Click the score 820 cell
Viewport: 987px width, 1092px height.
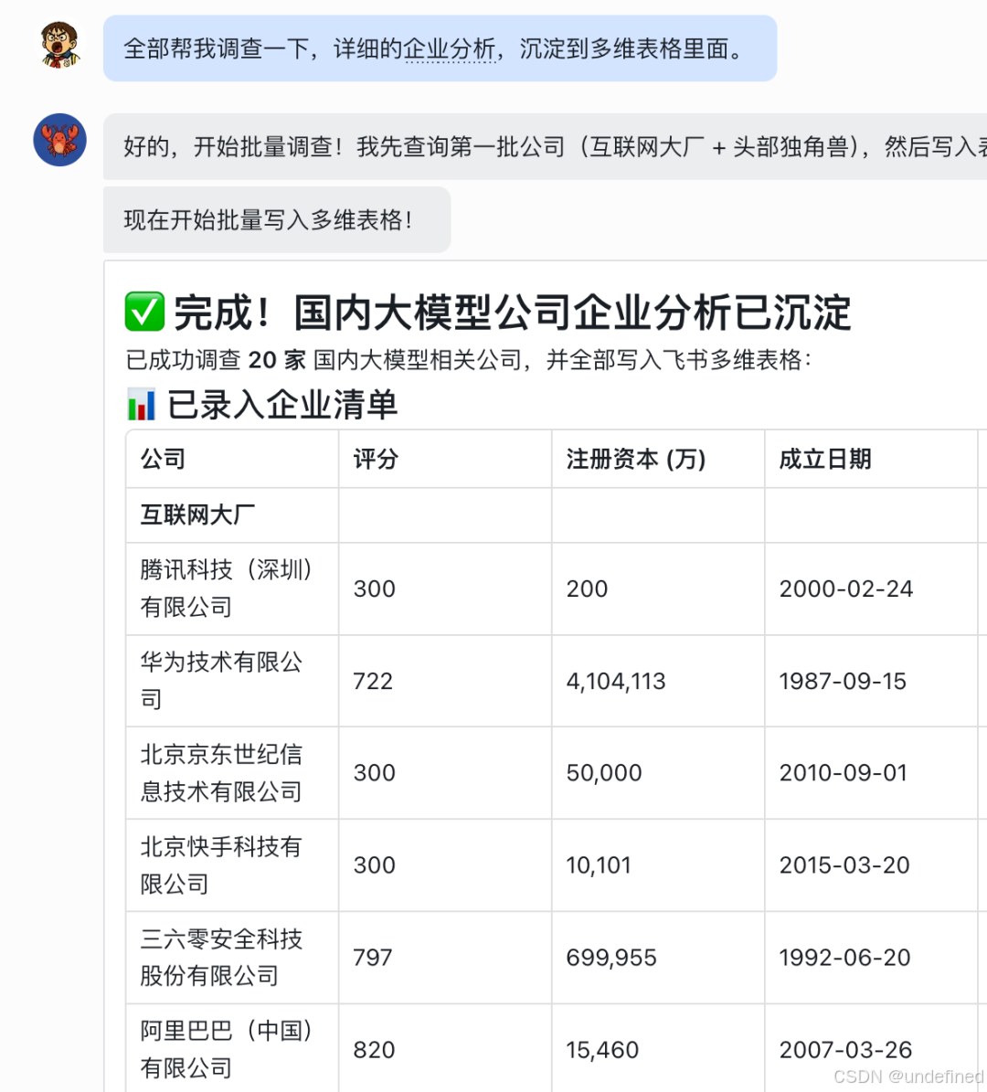coord(445,1048)
